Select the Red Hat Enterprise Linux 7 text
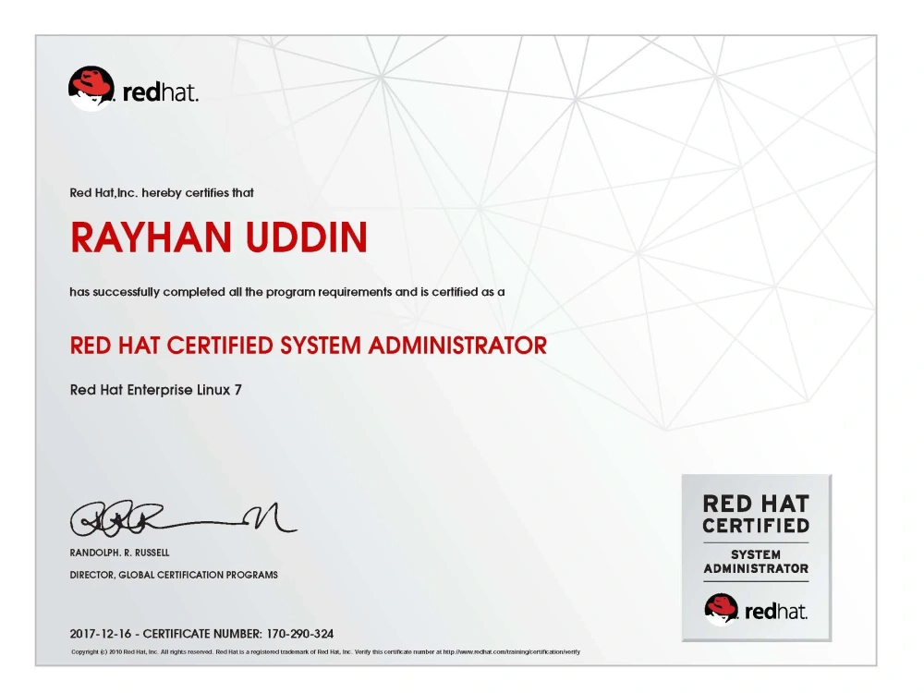This screenshot has width=924, height=693. pos(154,391)
